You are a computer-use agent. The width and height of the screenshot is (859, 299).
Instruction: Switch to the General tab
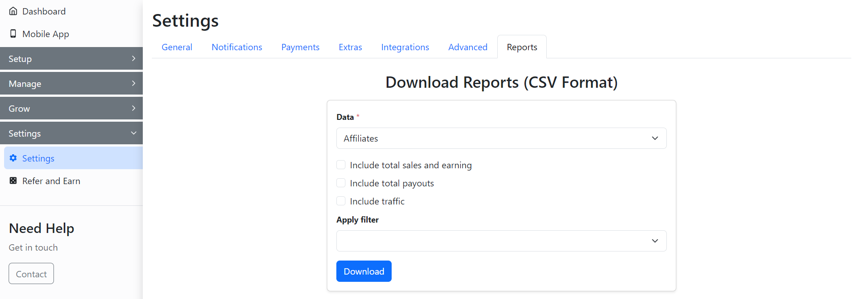click(177, 47)
